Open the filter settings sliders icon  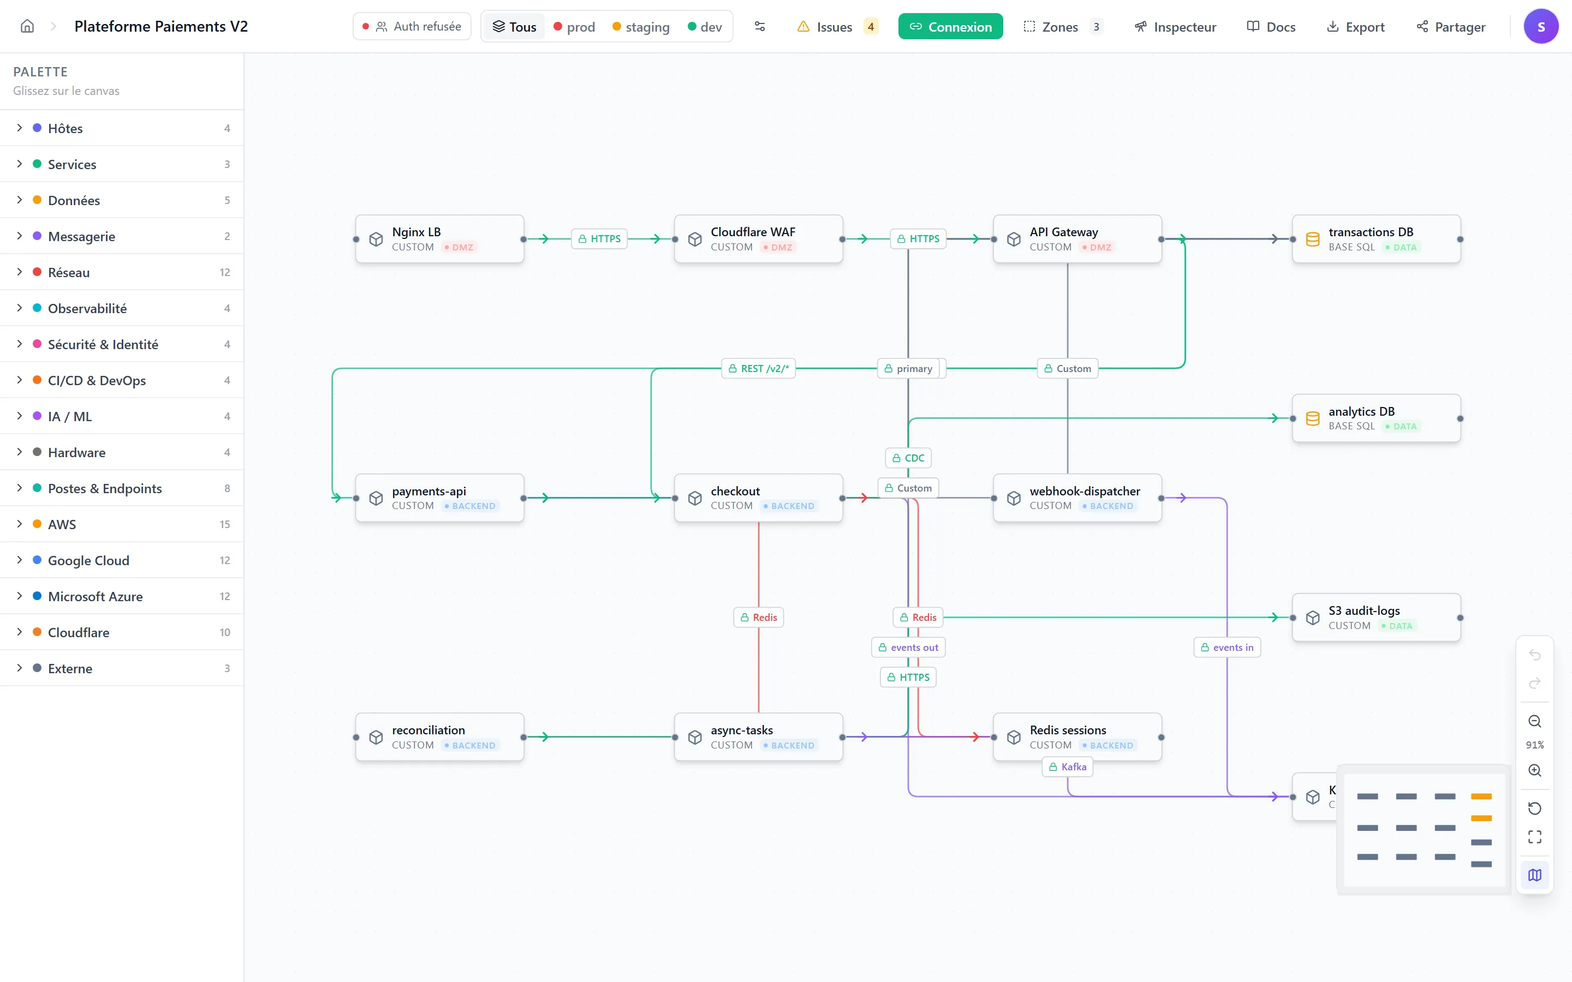coord(759,27)
